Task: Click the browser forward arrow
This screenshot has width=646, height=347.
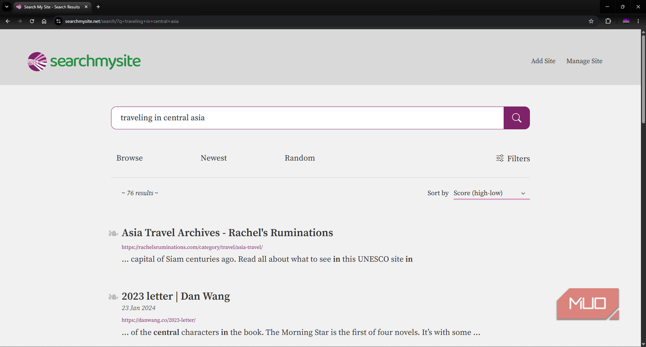Action: tap(20, 21)
